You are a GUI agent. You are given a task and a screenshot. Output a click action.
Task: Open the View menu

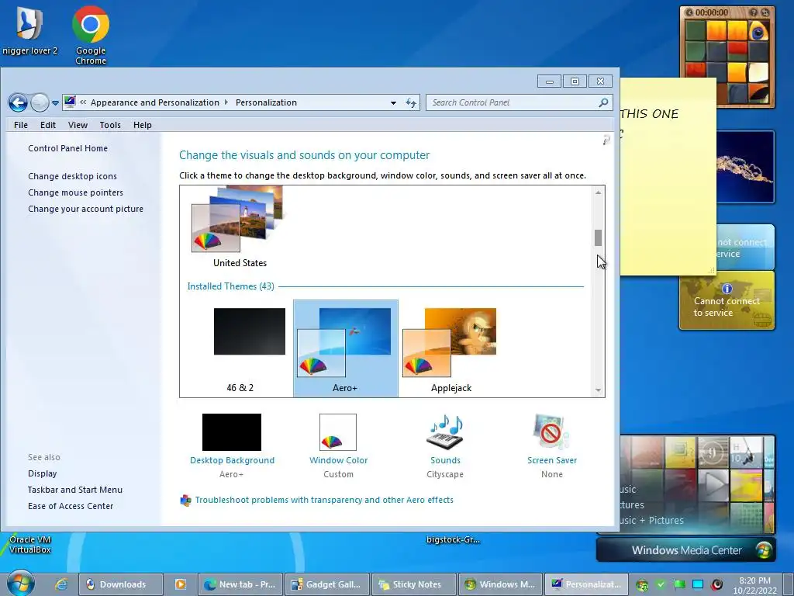click(x=78, y=125)
